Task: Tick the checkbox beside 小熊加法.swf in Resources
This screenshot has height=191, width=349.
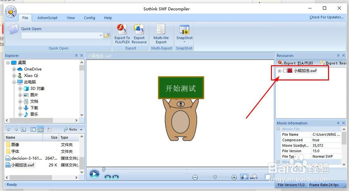Action: click(x=285, y=71)
